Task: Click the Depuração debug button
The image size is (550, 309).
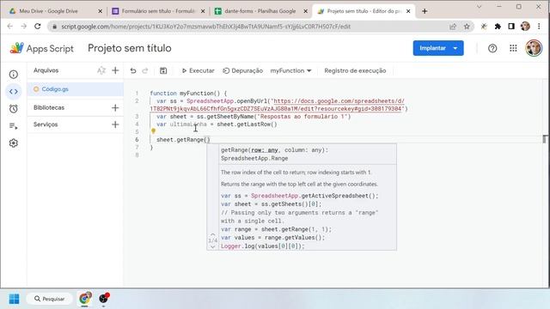Action: point(242,70)
